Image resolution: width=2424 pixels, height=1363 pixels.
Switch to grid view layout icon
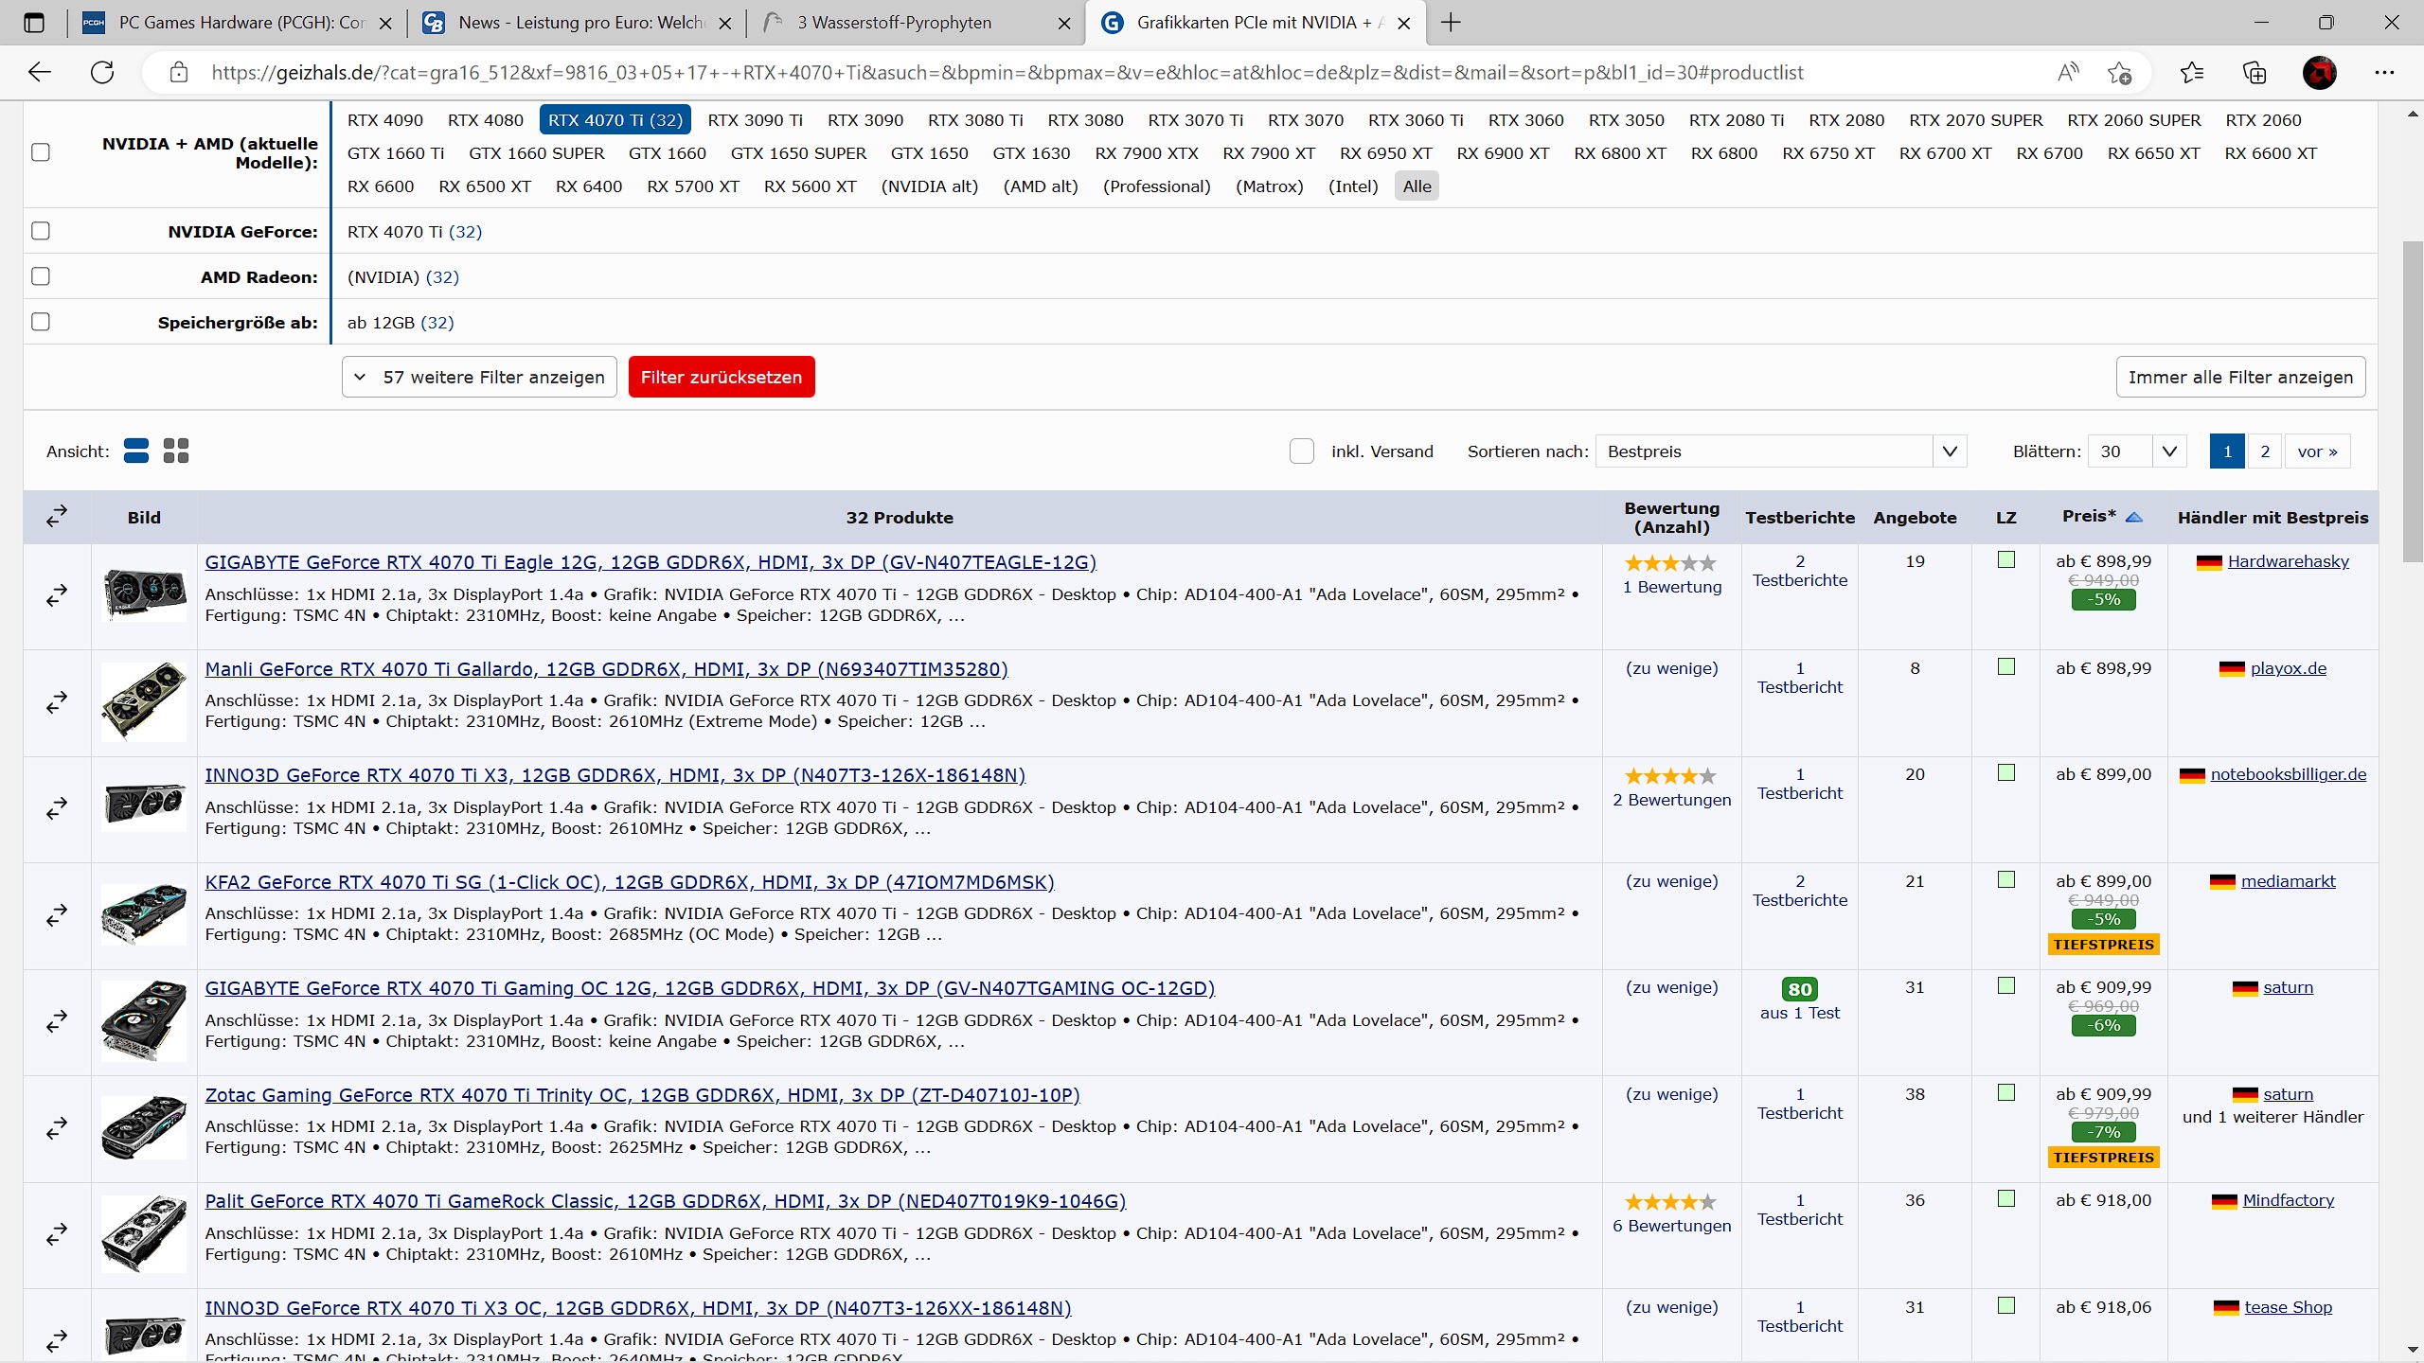point(176,451)
